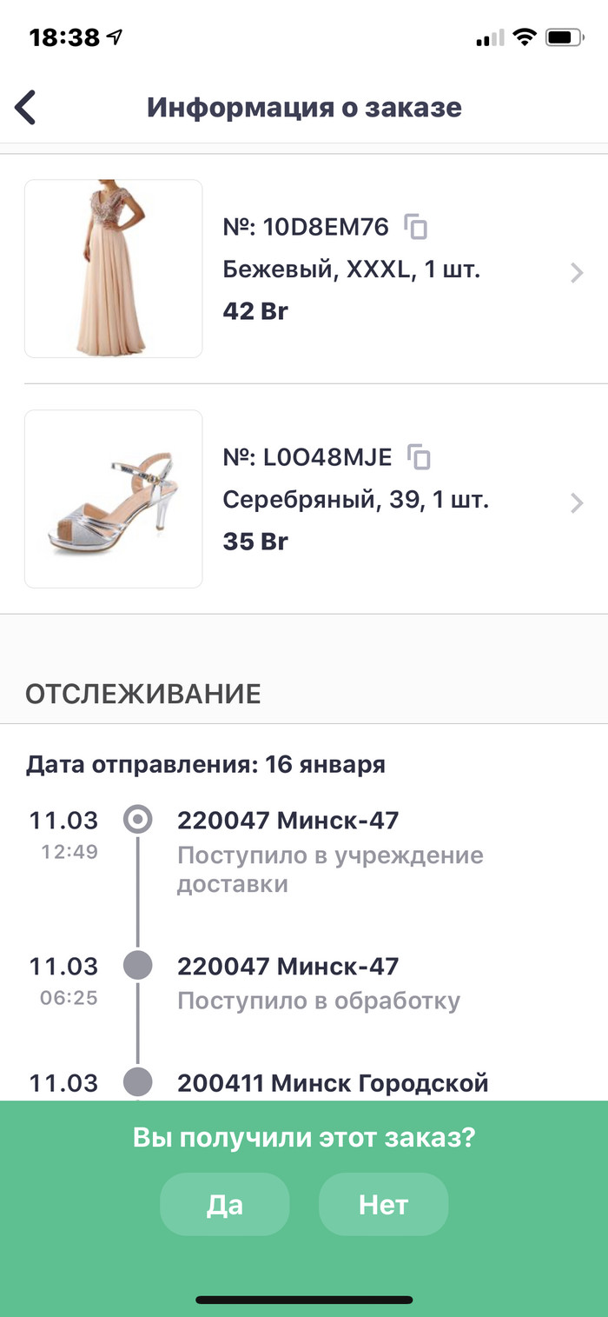Tap the back arrow in the header

[x=26, y=108]
